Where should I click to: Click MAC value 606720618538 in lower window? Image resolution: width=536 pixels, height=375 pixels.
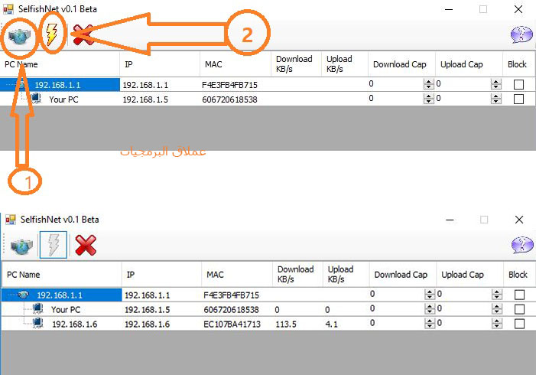pyautogui.click(x=231, y=310)
